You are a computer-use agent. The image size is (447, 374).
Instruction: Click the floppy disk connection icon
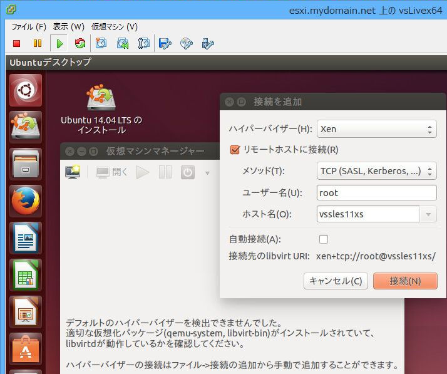(x=165, y=43)
